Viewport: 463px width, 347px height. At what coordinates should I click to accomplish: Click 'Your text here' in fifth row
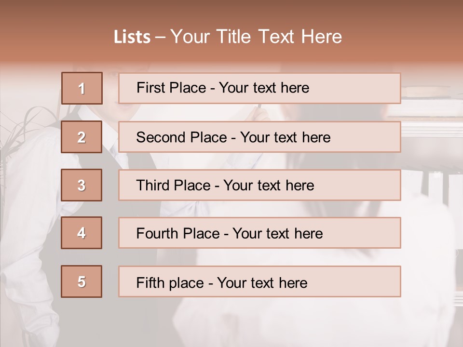(262, 282)
